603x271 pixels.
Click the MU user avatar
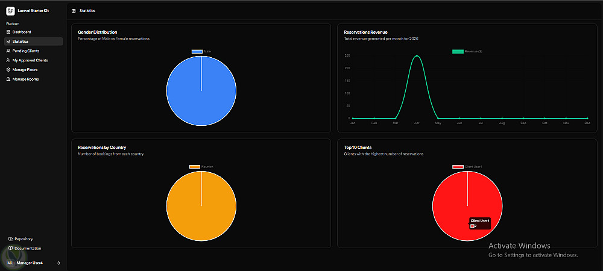(10, 263)
